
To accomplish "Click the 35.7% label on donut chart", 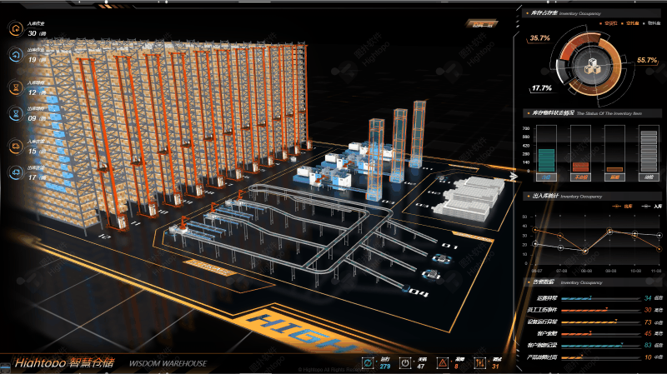I will 540,38.
